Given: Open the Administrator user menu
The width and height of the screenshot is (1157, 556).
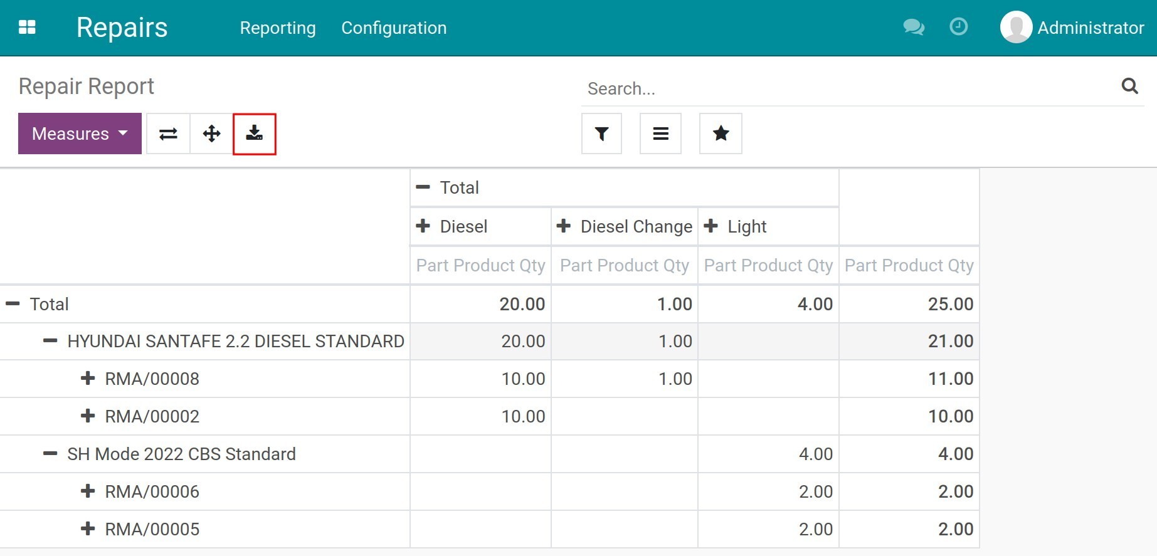Looking at the screenshot, I should (1072, 28).
